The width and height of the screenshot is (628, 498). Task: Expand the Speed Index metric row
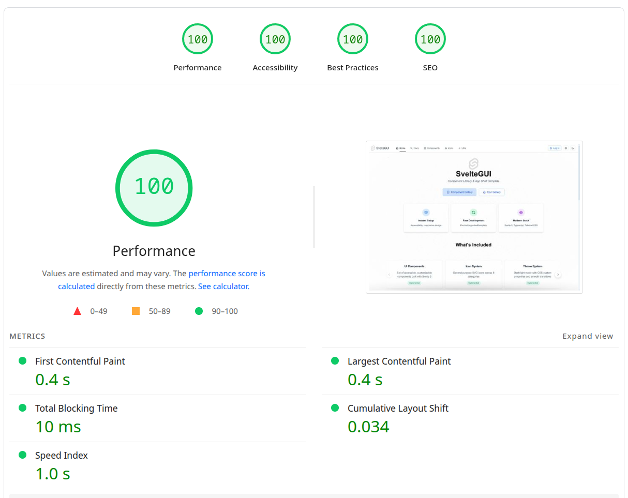click(x=62, y=456)
